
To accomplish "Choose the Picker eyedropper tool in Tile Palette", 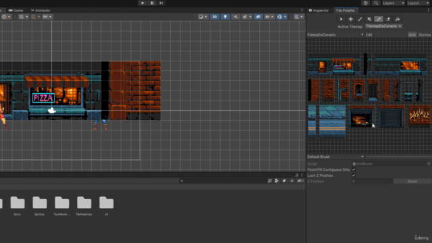I will (379, 20).
